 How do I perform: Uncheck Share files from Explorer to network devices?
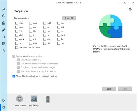[x=14, y=76]
